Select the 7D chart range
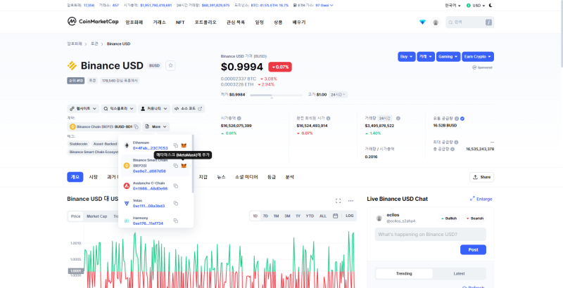Viewport: 563px width, 288px height. (265, 216)
